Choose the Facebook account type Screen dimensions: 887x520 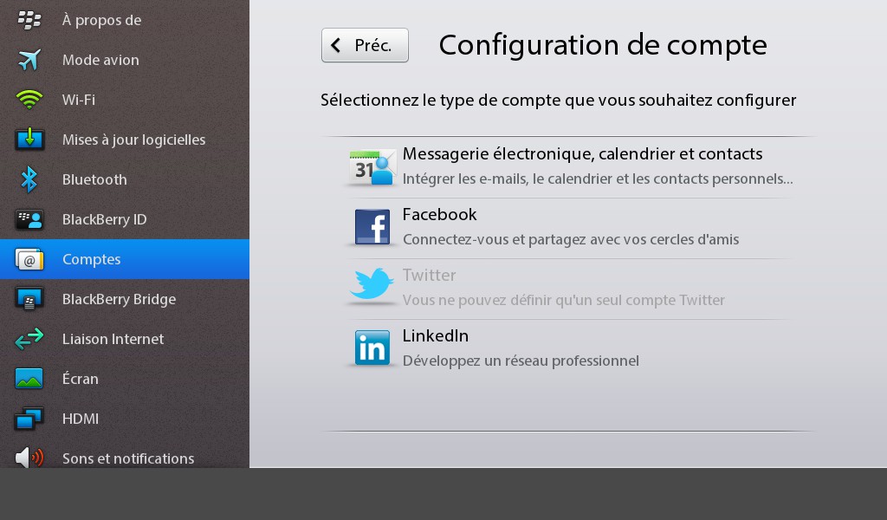point(568,228)
